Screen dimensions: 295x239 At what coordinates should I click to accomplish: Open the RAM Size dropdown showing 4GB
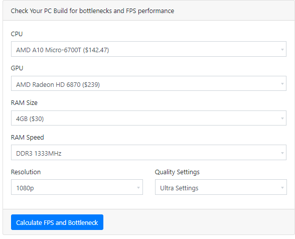coord(149,118)
